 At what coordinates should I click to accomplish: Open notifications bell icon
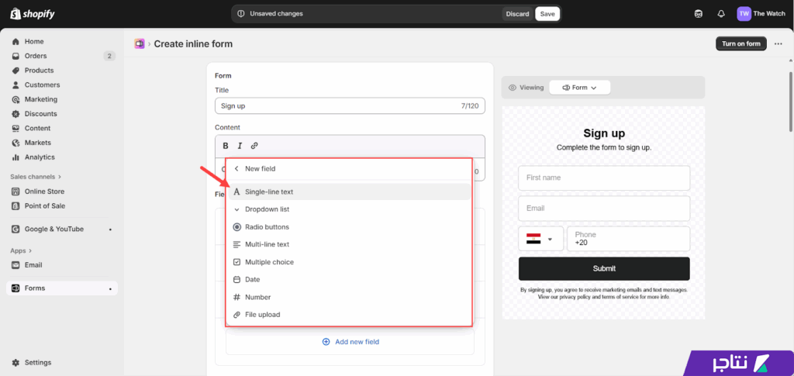pyautogui.click(x=721, y=14)
